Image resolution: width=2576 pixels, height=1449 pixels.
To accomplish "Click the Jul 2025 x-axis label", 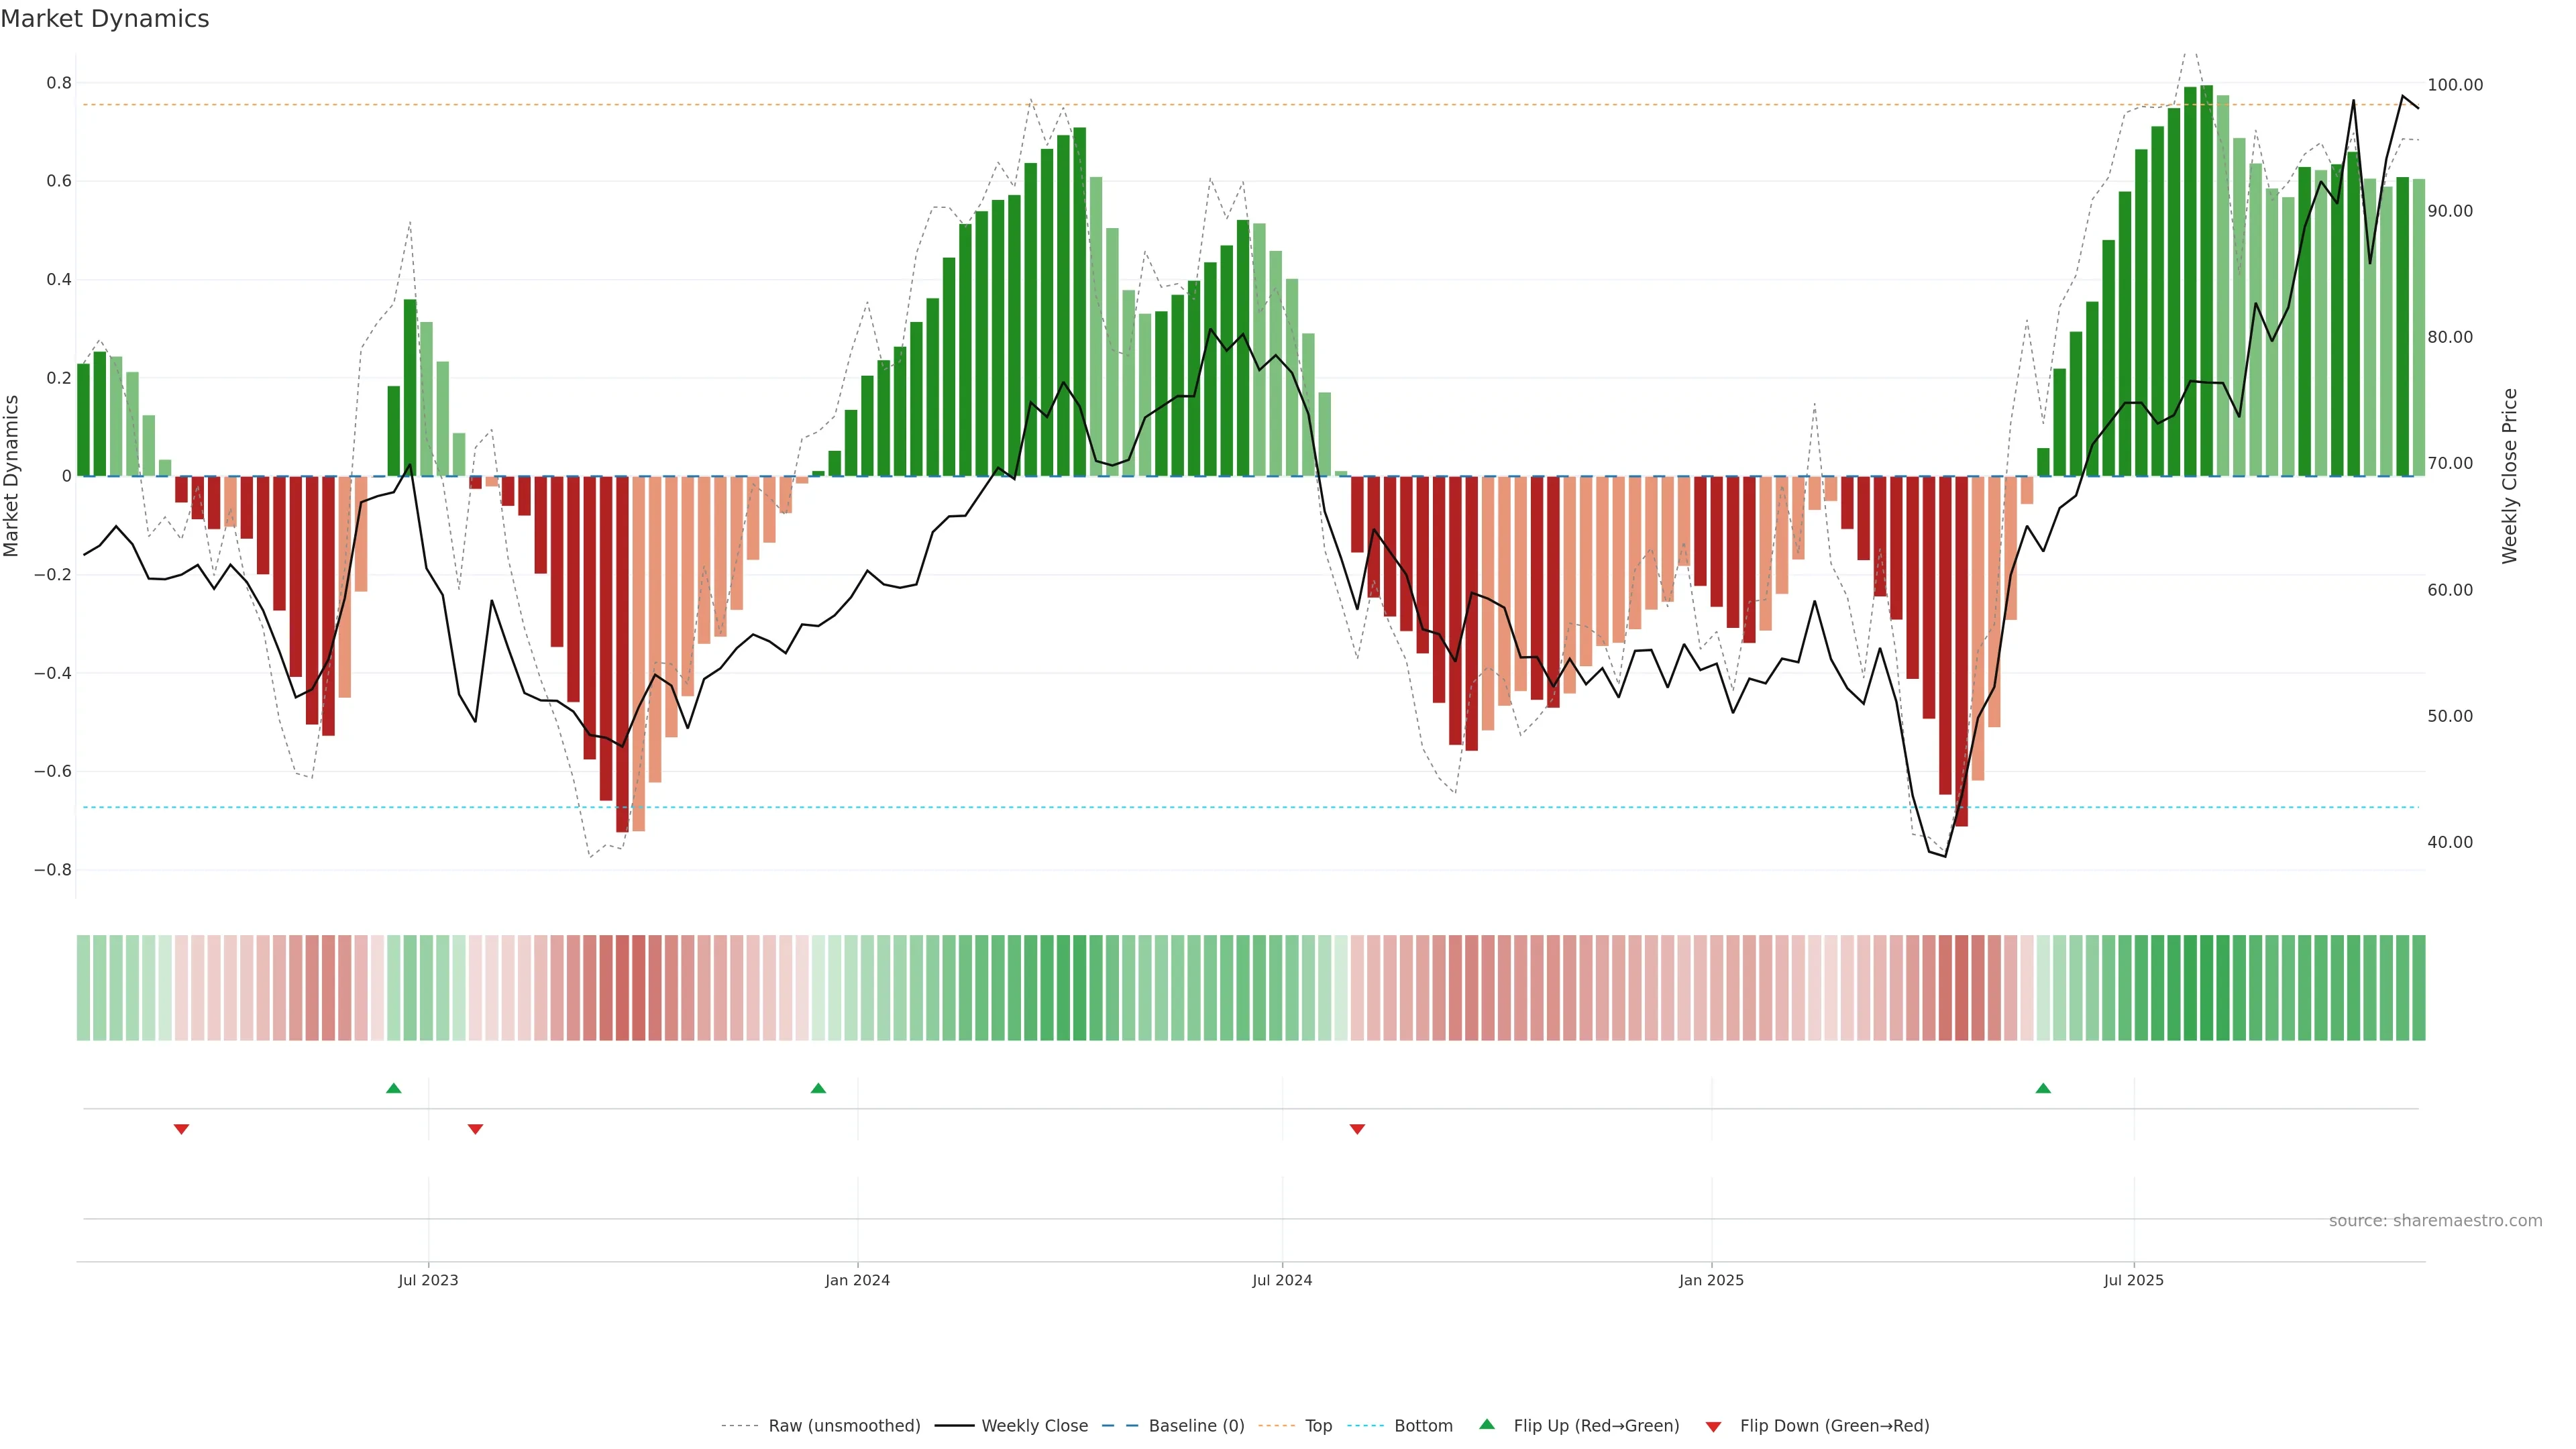I will pyautogui.click(x=2133, y=1280).
